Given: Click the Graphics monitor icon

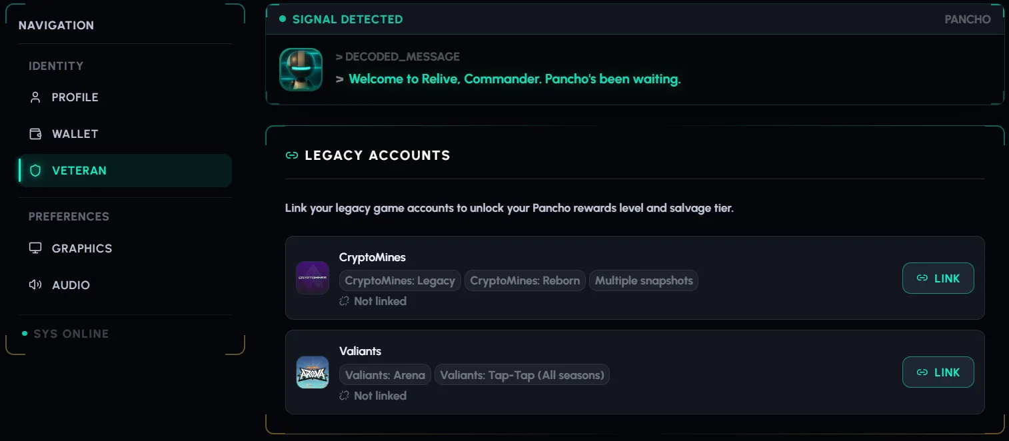Looking at the screenshot, I should click(x=35, y=248).
